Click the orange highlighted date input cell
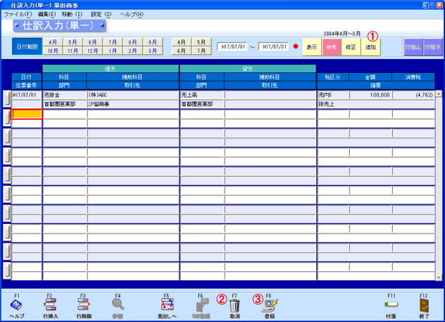The width and height of the screenshot is (445, 322). click(26, 114)
